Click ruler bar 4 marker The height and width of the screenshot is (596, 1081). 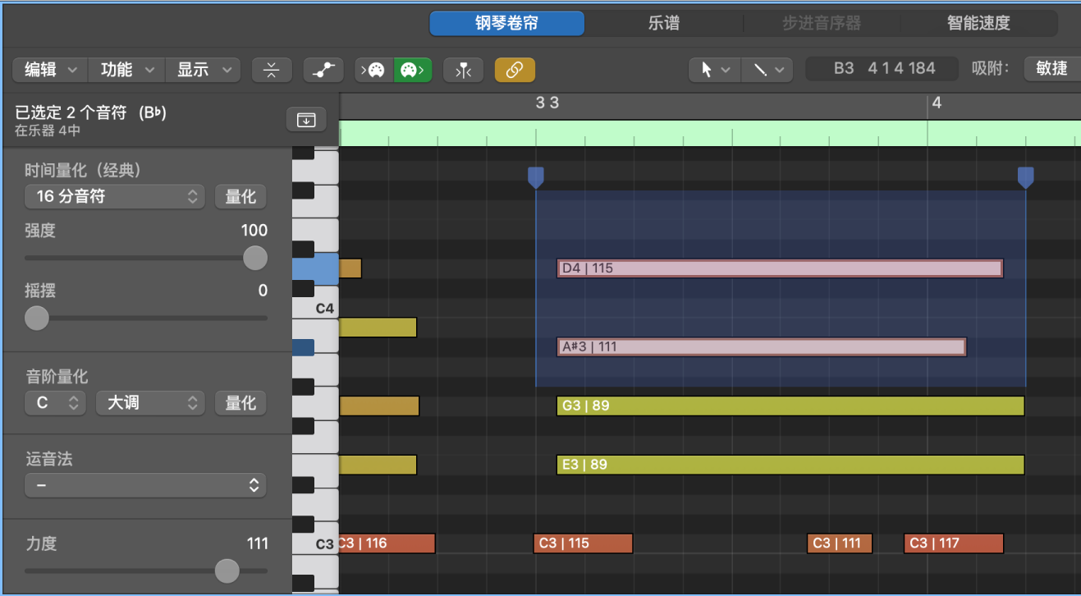tap(937, 103)
